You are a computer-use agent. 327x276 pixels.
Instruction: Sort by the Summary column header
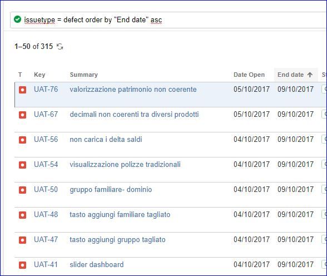84,75
